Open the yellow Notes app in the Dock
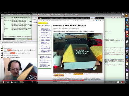Viewport: 129px width, 96px height. pos(127,63)
